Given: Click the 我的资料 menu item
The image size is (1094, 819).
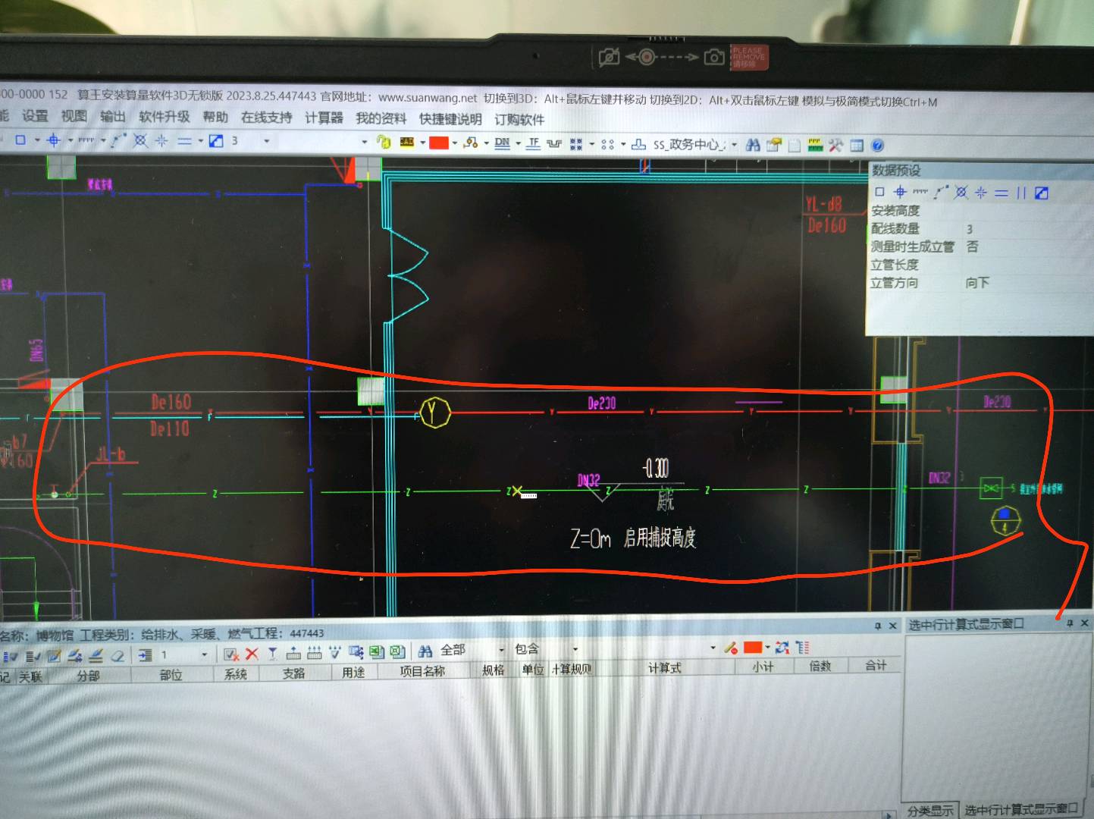Looking at the screenshot, I should coord(381,118).
